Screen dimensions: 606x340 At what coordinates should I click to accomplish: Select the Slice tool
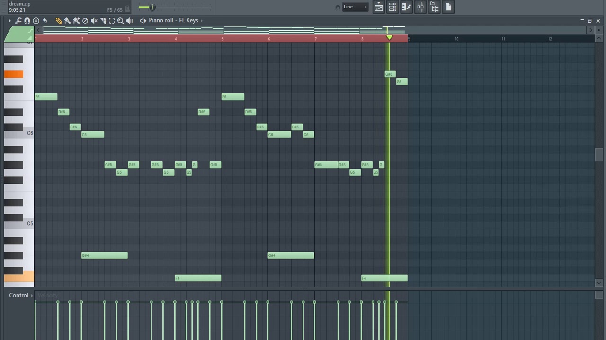(x=103, y=21)
